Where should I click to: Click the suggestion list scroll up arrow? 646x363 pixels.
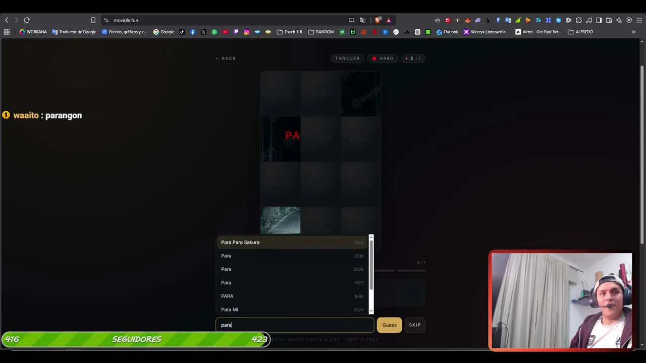(x=371, y=237)
